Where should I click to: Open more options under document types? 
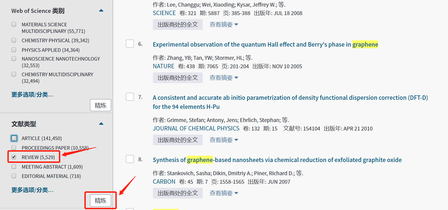pyautogui.click(x=32, y=190)
